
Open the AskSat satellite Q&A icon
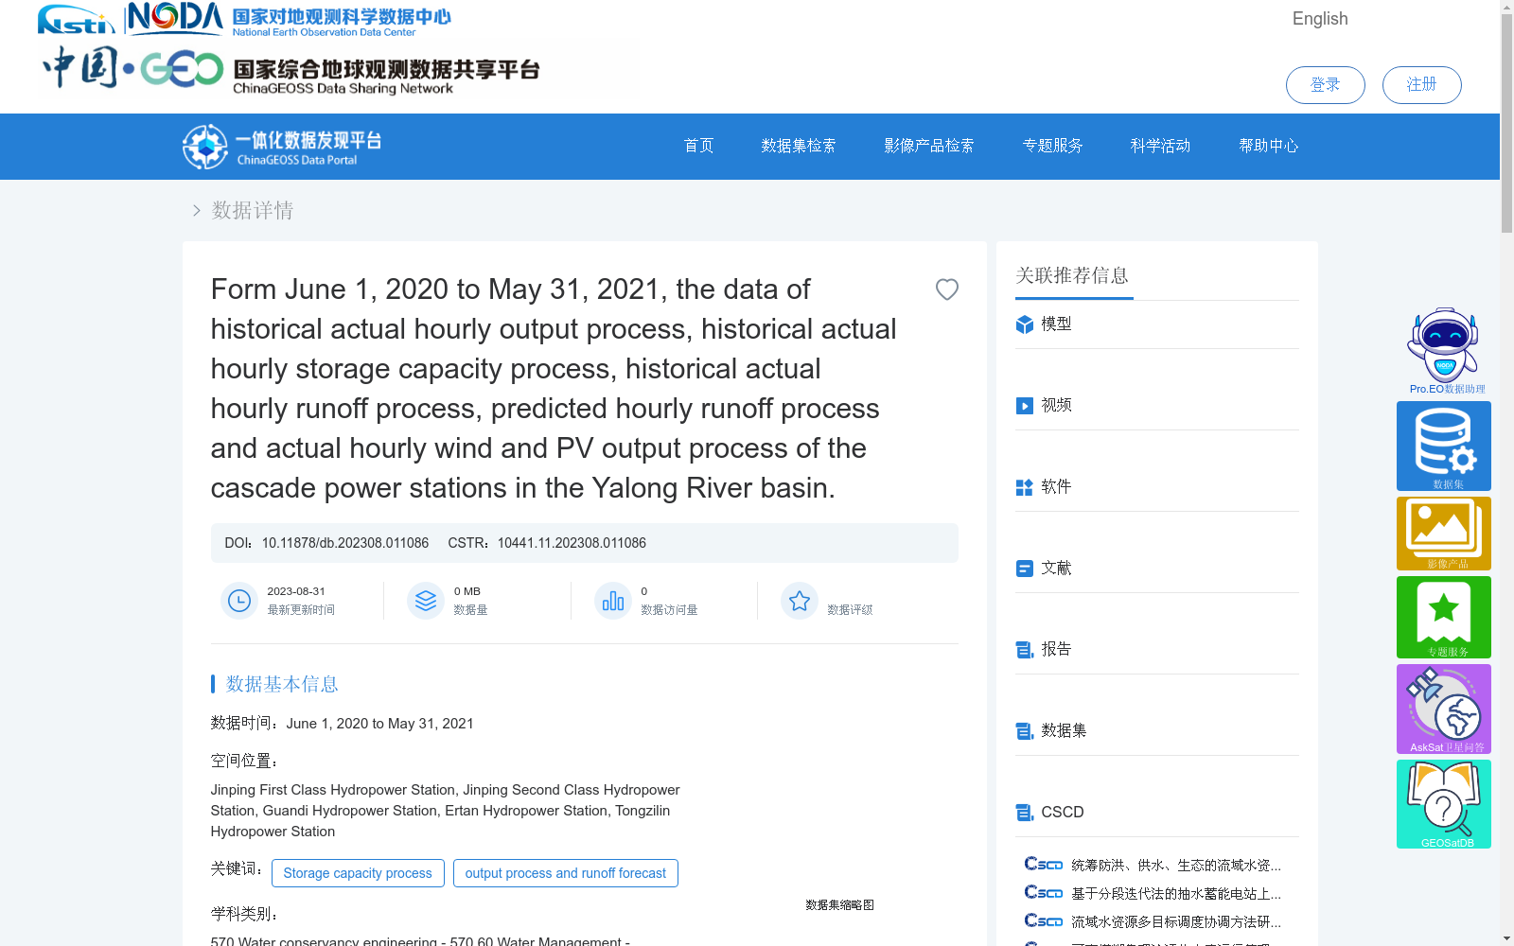pos(1444,709)
